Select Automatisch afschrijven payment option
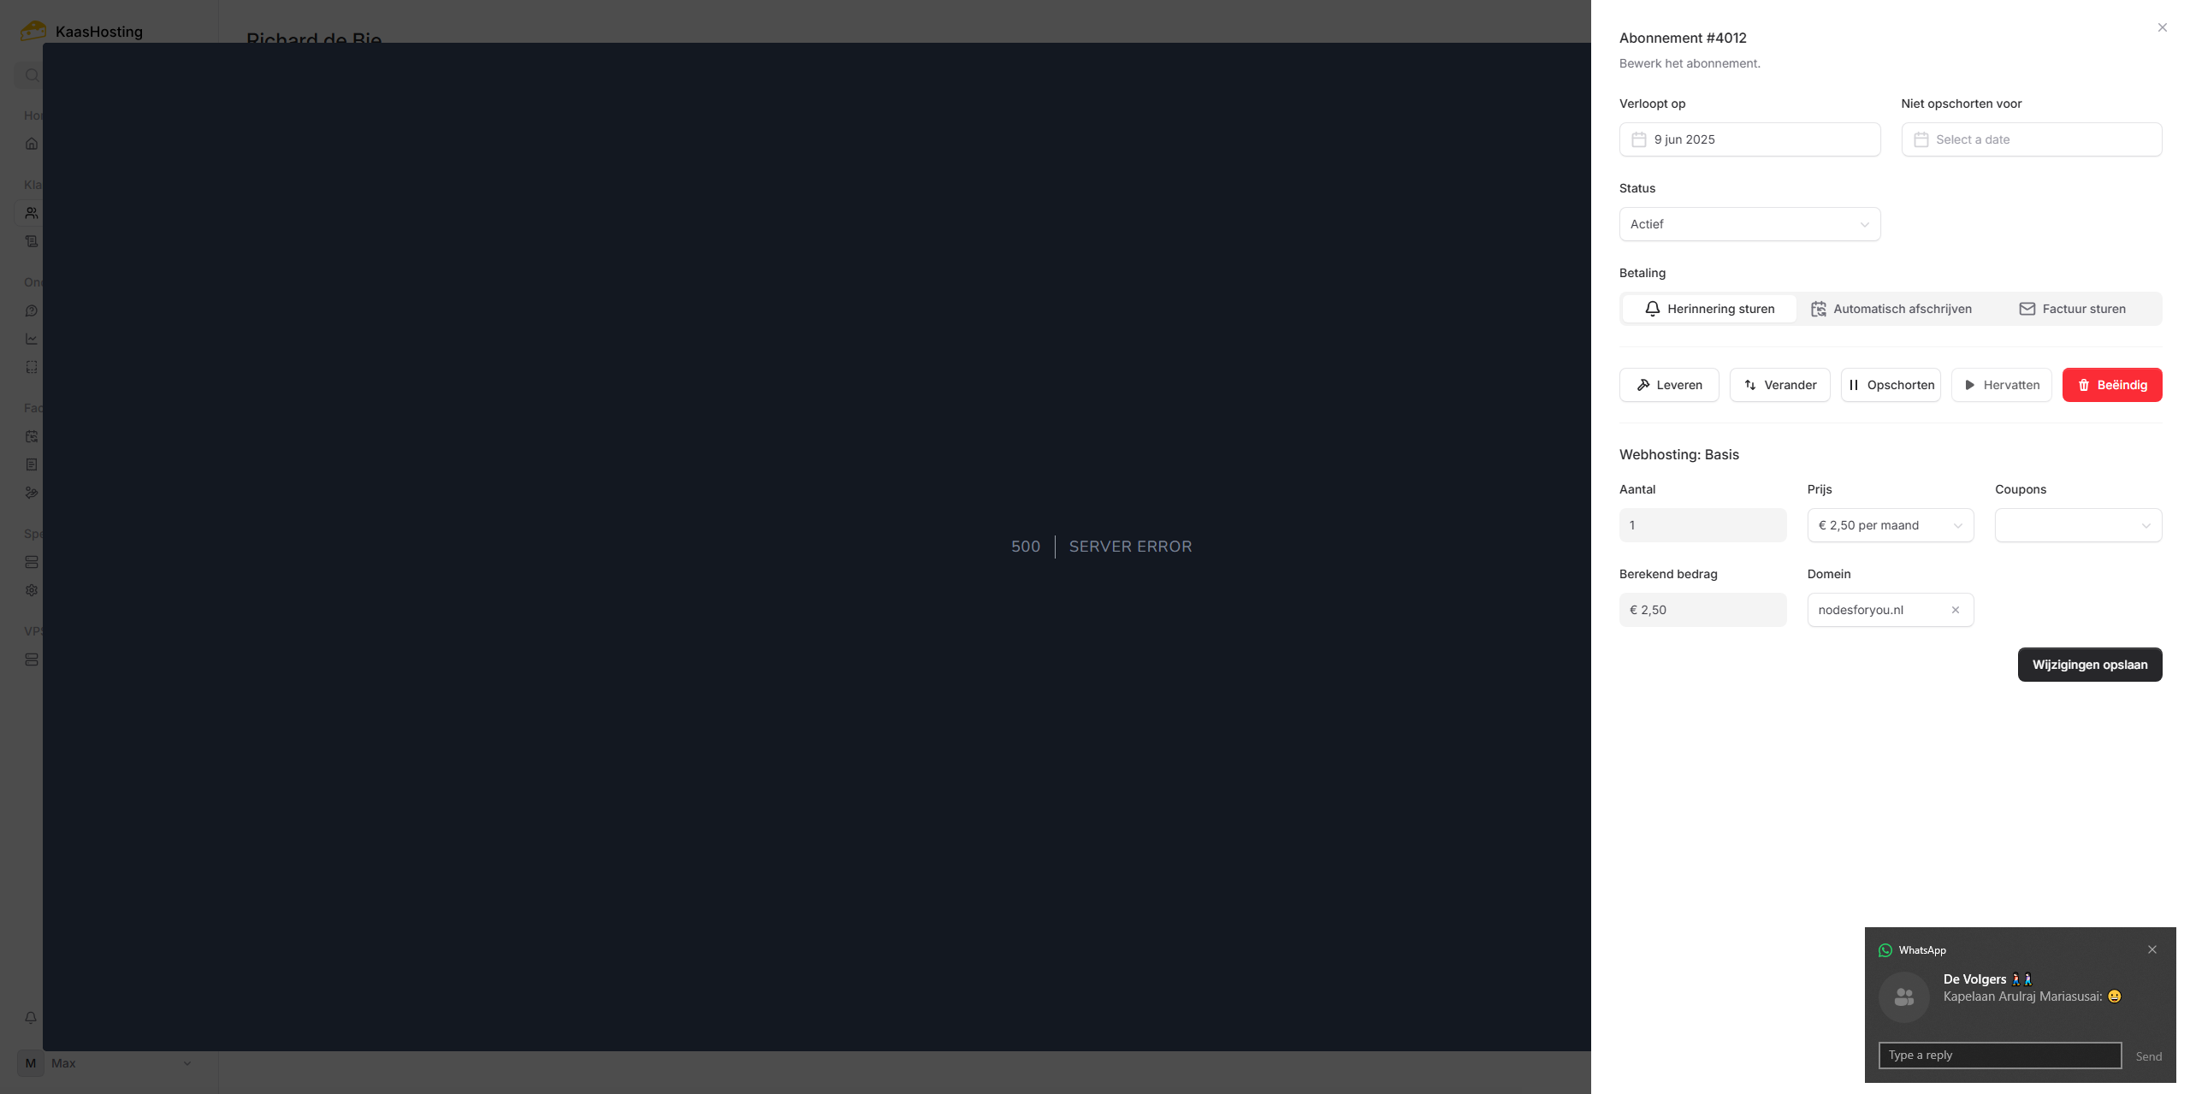The width and height of the screenshot is (2190, 1094). [1891, 309]
